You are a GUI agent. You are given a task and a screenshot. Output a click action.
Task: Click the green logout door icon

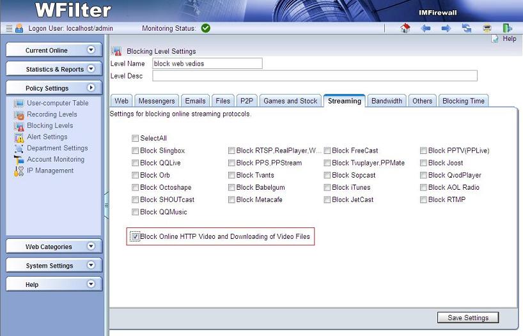507,28
